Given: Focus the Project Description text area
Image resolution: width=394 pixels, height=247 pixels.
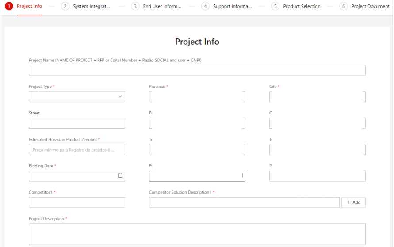Looking at the screenshot, I should tap(197, 234).
